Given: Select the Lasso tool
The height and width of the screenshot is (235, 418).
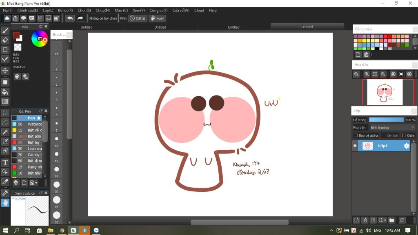Looking at the screenshot, I should pos(5,122).
